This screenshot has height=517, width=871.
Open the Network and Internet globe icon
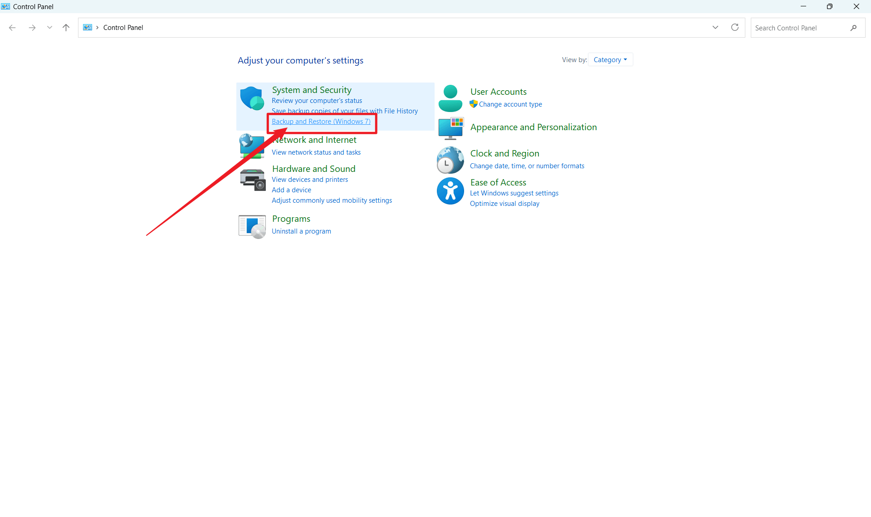pyautogui.click(x=252, y=146)
